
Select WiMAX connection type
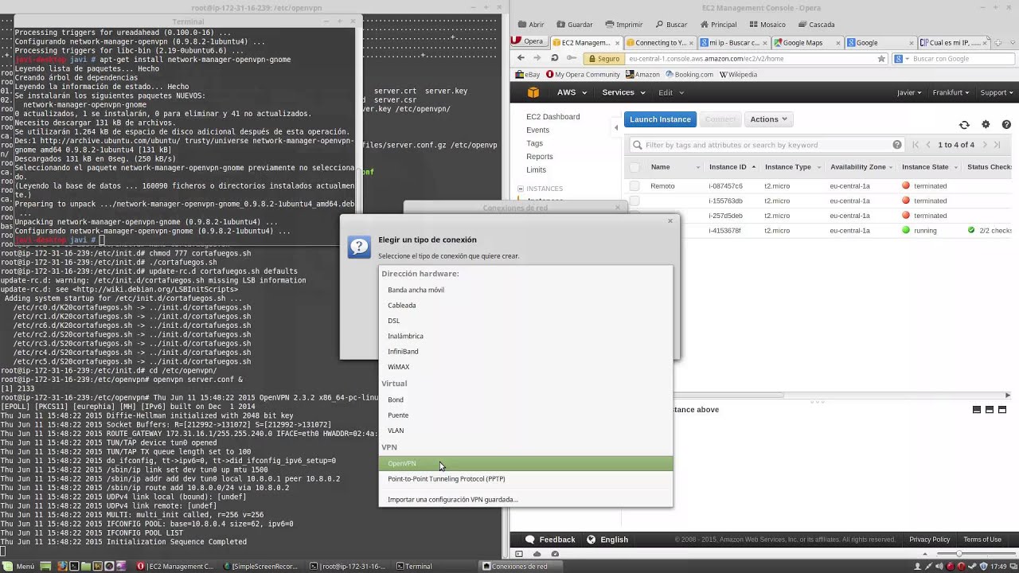point(525,367)
